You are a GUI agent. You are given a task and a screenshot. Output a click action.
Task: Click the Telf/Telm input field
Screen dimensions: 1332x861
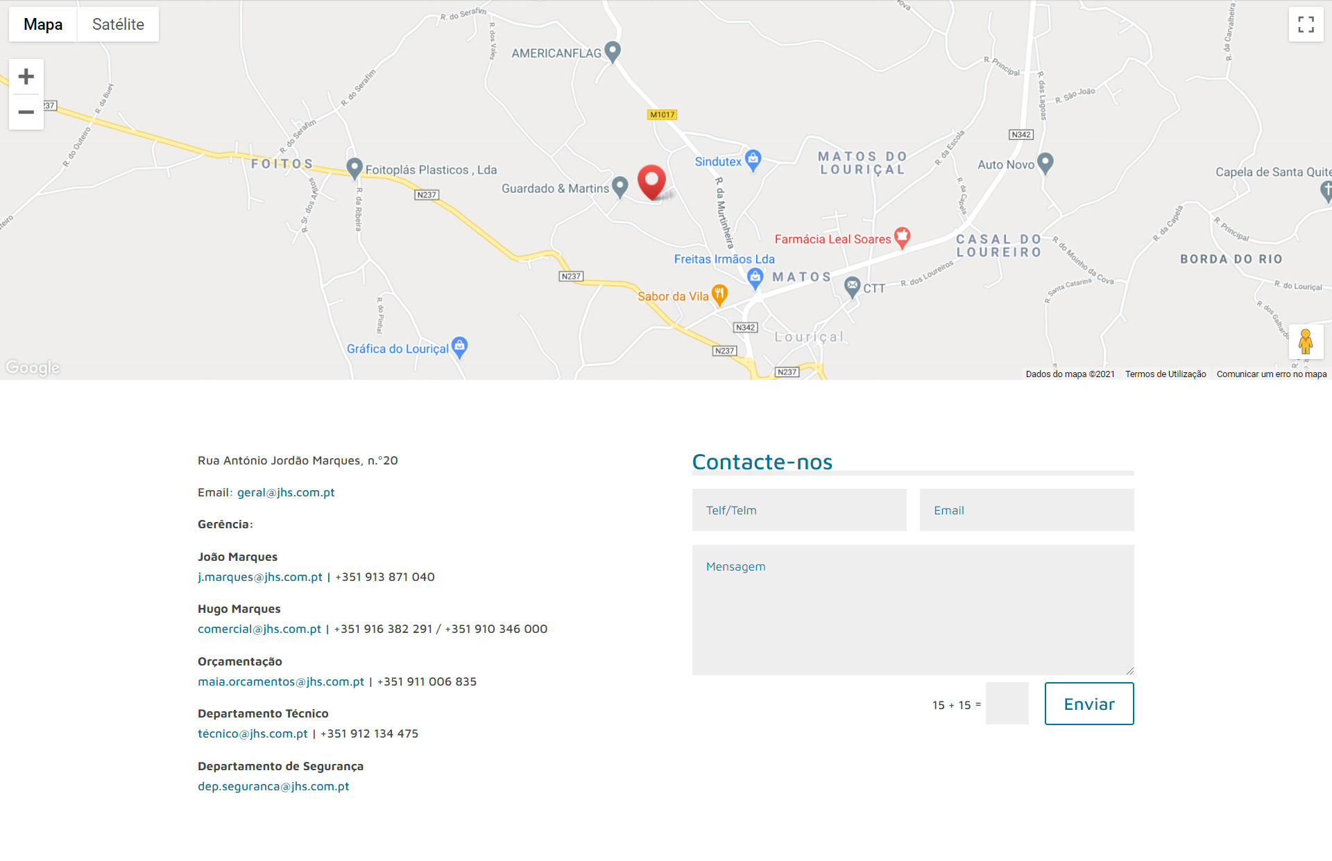click(799, 510)
